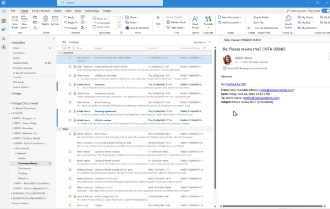Open the By Date sort dropdown
Screen dimensions: 330x209
click(200, 42)
